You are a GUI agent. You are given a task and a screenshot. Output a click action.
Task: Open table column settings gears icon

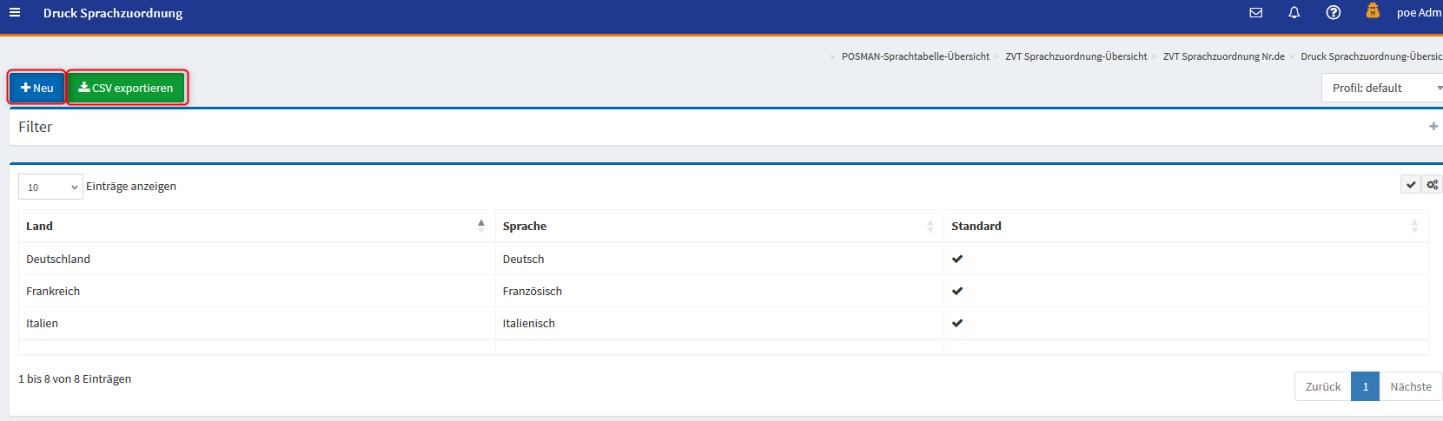pos(1432,184)
